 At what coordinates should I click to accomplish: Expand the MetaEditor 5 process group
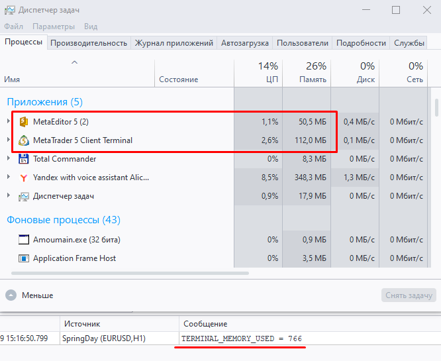pyautogui.click(x=9, y=122)
